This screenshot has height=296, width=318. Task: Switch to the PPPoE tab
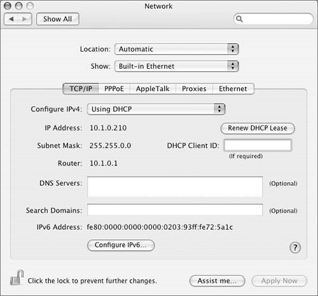coord(114,88)
